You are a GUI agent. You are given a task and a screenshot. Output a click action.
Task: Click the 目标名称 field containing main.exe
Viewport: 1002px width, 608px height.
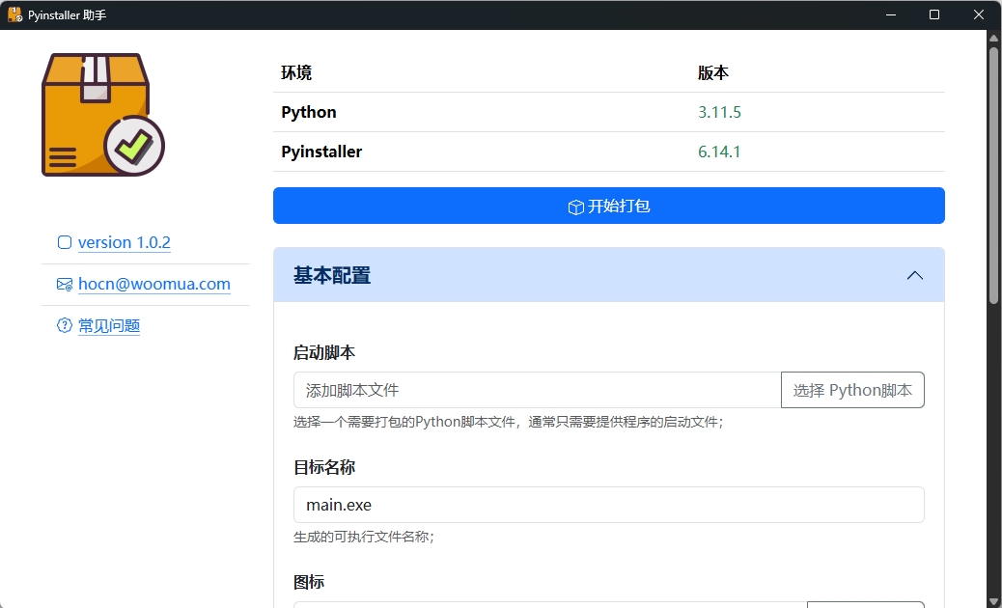coord(608,505)
